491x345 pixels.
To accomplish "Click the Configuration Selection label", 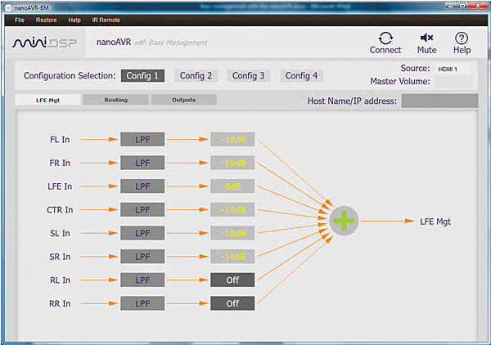I will (70, 76).
